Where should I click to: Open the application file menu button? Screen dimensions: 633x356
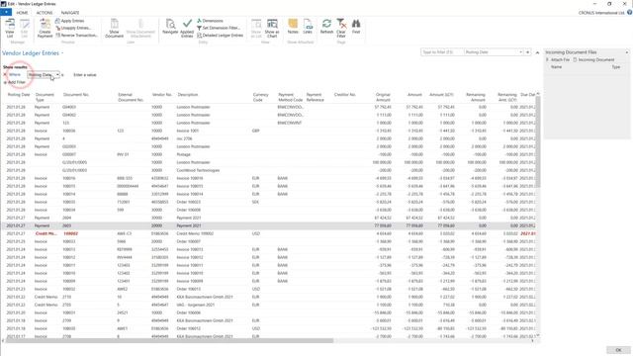click(x=6, y=13)
